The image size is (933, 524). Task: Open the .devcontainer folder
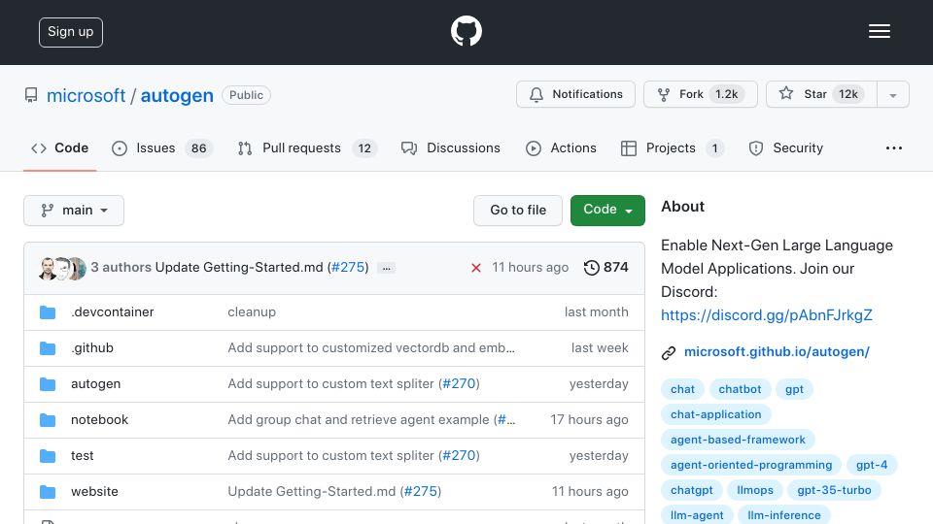point(113,311)
